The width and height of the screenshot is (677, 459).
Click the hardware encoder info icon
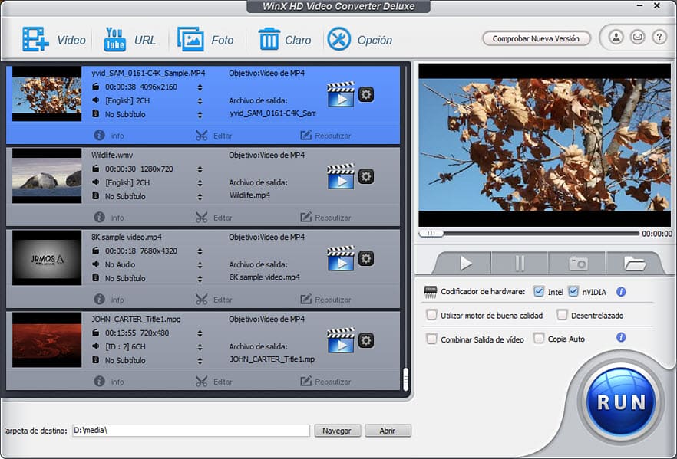[x=621, y=292]
